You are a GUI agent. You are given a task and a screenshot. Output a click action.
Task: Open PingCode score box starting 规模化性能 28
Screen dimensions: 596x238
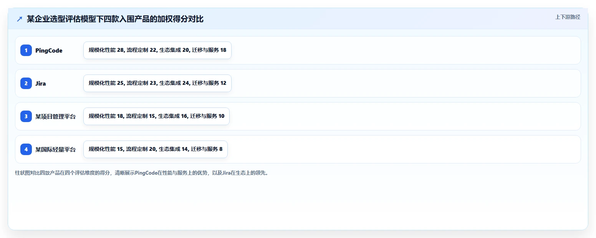157,50
